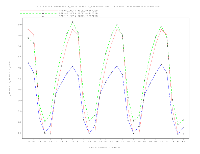Viewport: 200px width, 154px height.
Task: Click green NAM circle peak at hour 72
Action: tap(161, 26)
